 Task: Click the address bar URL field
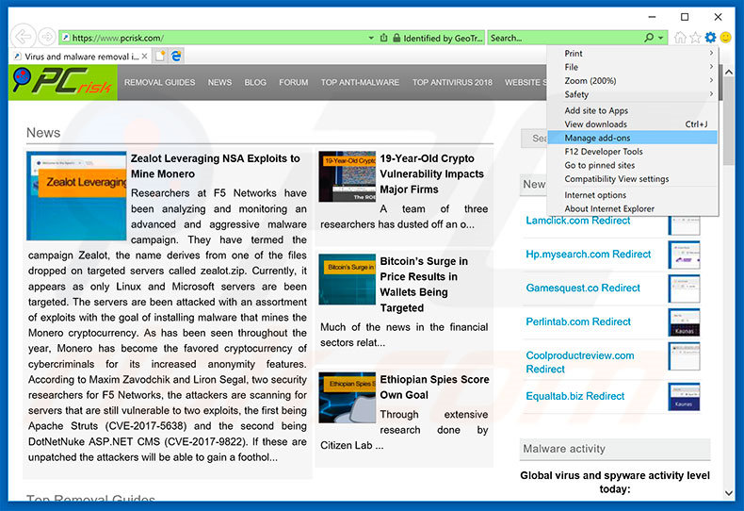pyautogui.click(x=214, y=38)
